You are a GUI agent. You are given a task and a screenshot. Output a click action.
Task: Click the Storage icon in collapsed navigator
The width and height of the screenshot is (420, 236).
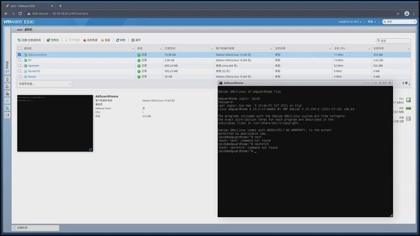click(x=7, y=108)
